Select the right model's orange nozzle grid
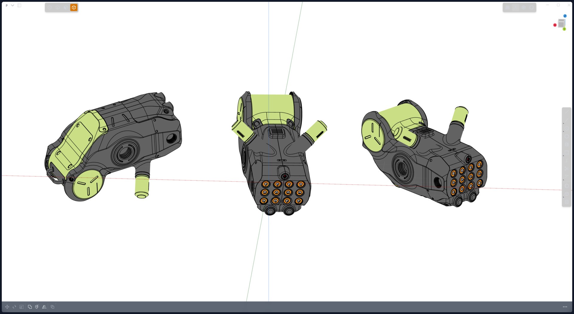The image size is (574, 314). [467, 178]
